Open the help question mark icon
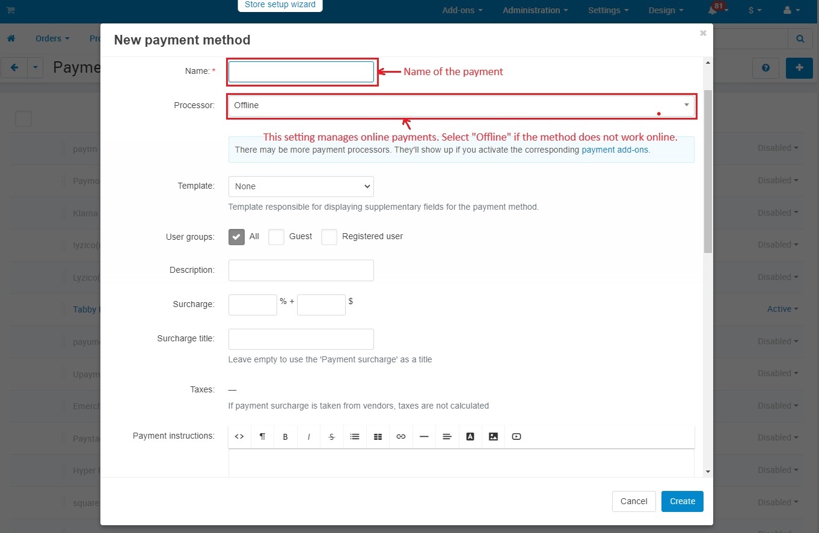This screenshot has width=819, height=533. 765,68
